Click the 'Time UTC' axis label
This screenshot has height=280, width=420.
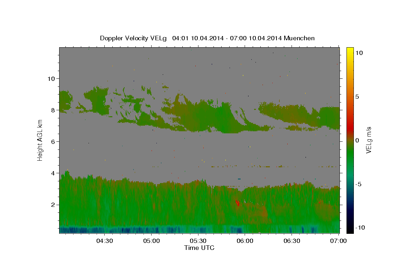pos(199,248)
